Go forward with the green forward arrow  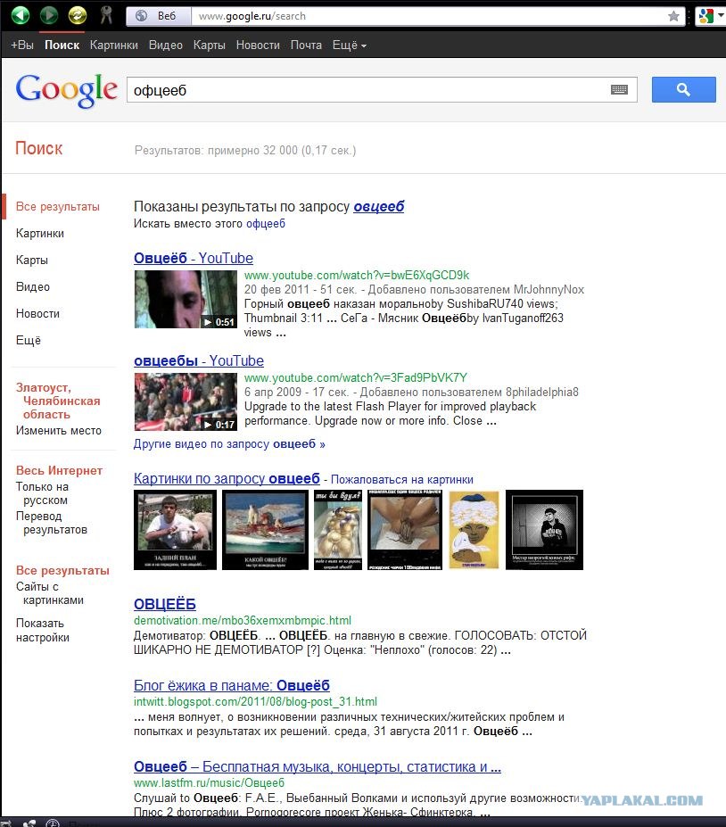coord(49,15)
